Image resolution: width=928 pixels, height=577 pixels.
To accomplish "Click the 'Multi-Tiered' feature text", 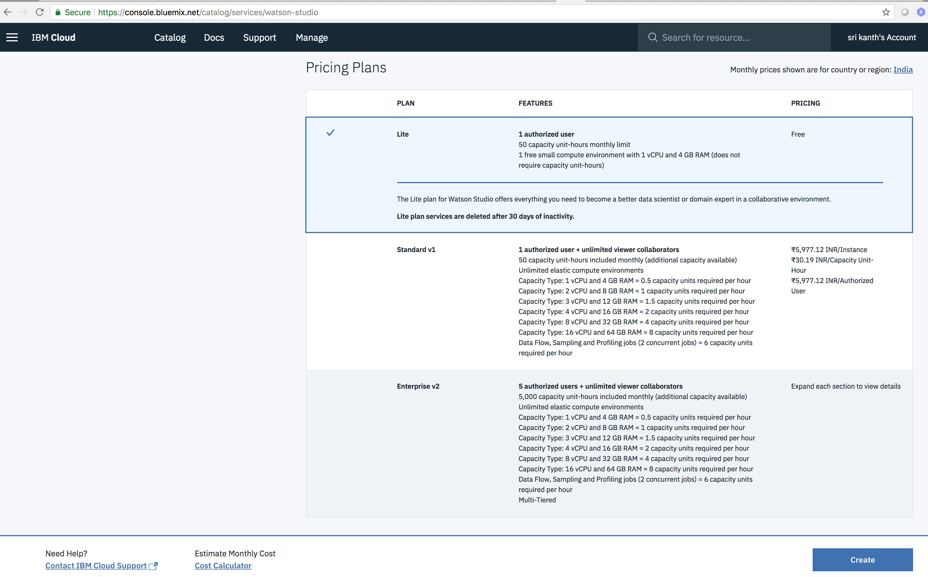I will pyautogui.click(x=537, y=500).
